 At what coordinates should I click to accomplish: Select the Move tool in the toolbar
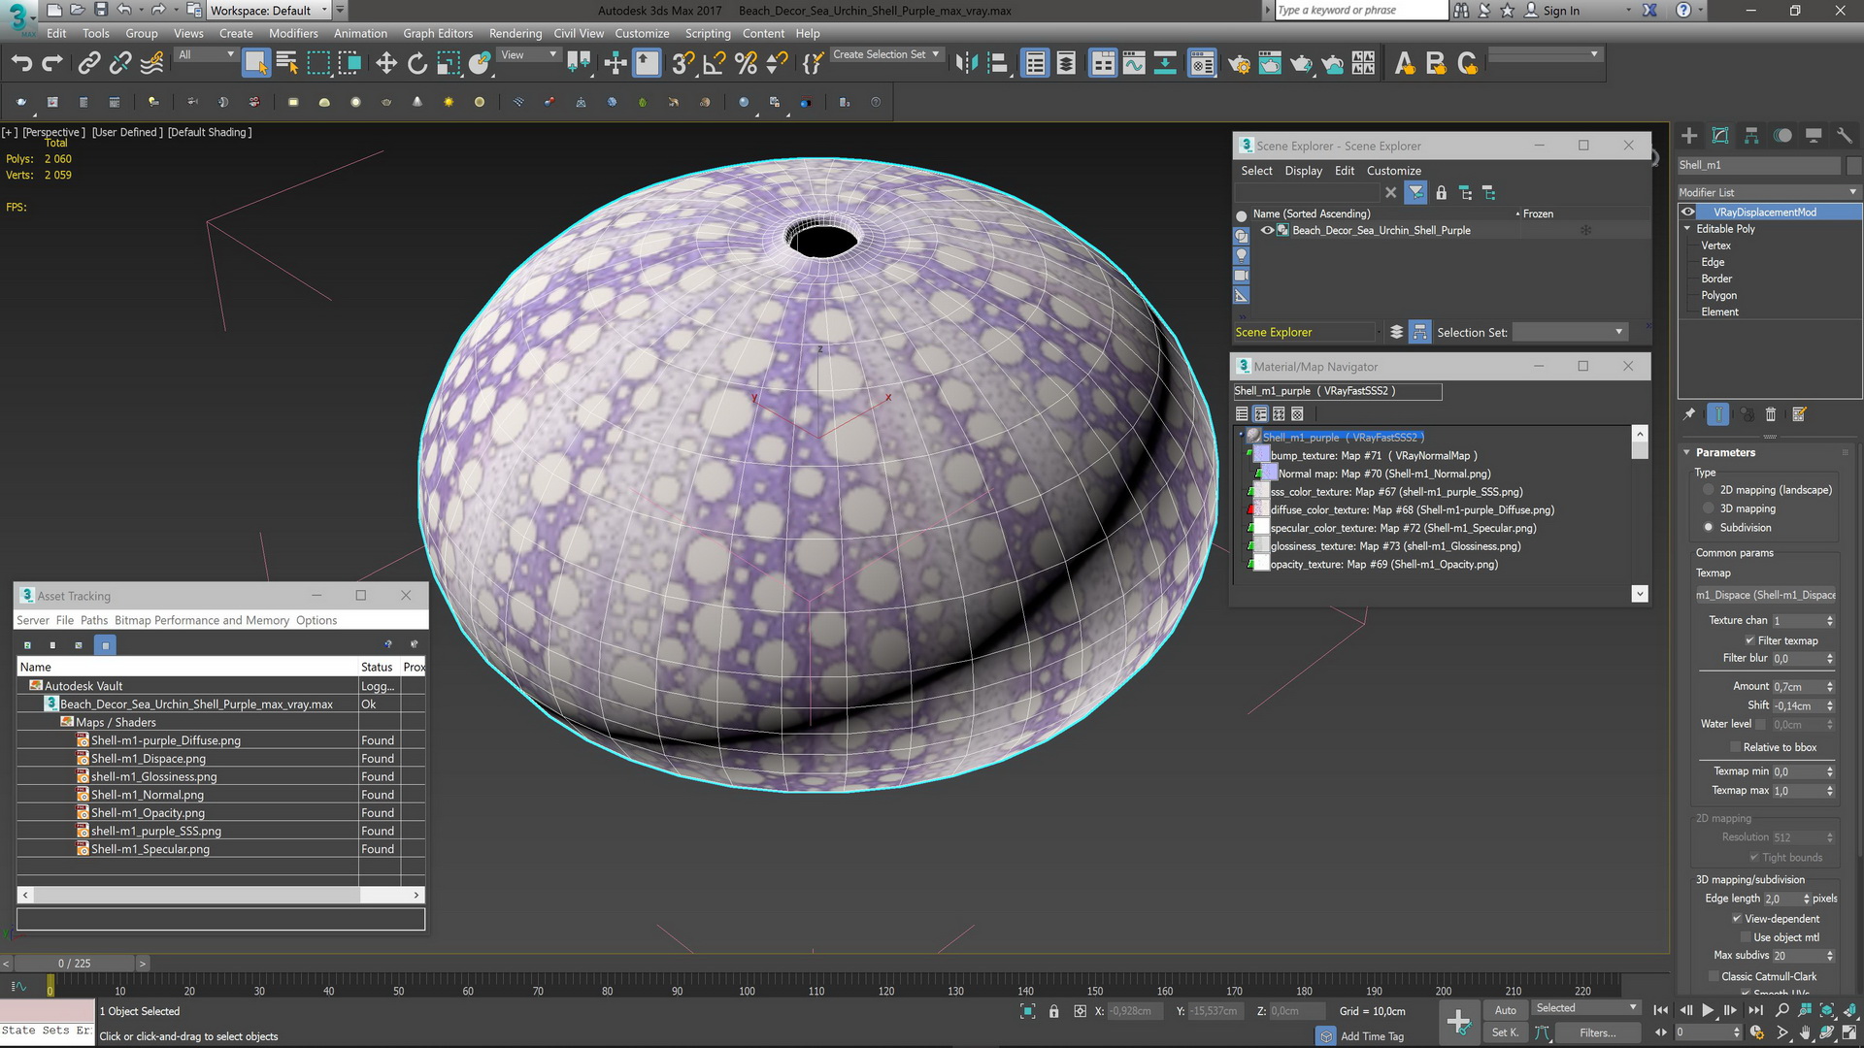point(386,64)
